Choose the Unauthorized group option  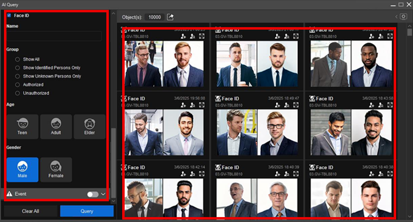18,93
